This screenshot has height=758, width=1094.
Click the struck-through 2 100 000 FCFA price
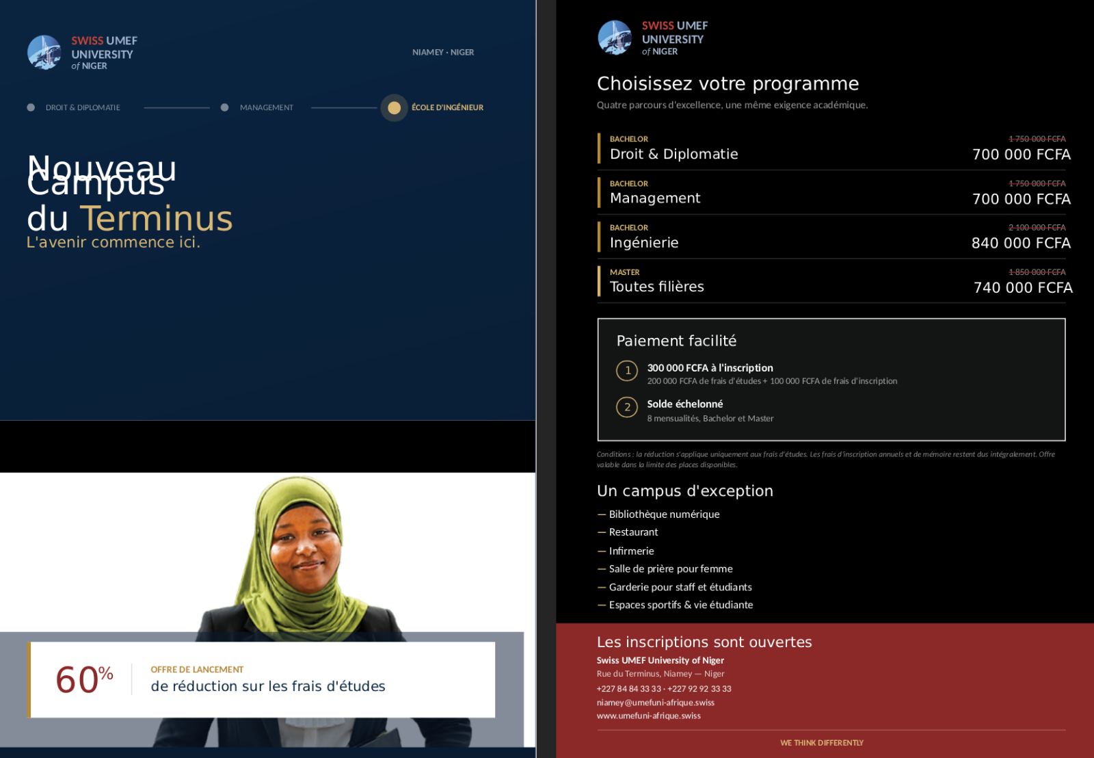1037,228
